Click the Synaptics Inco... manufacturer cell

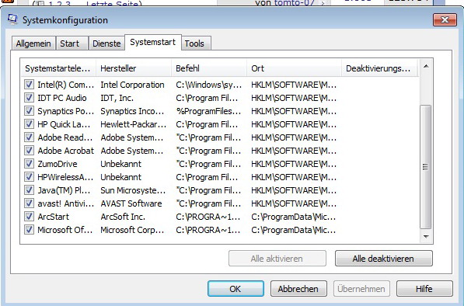132,111
